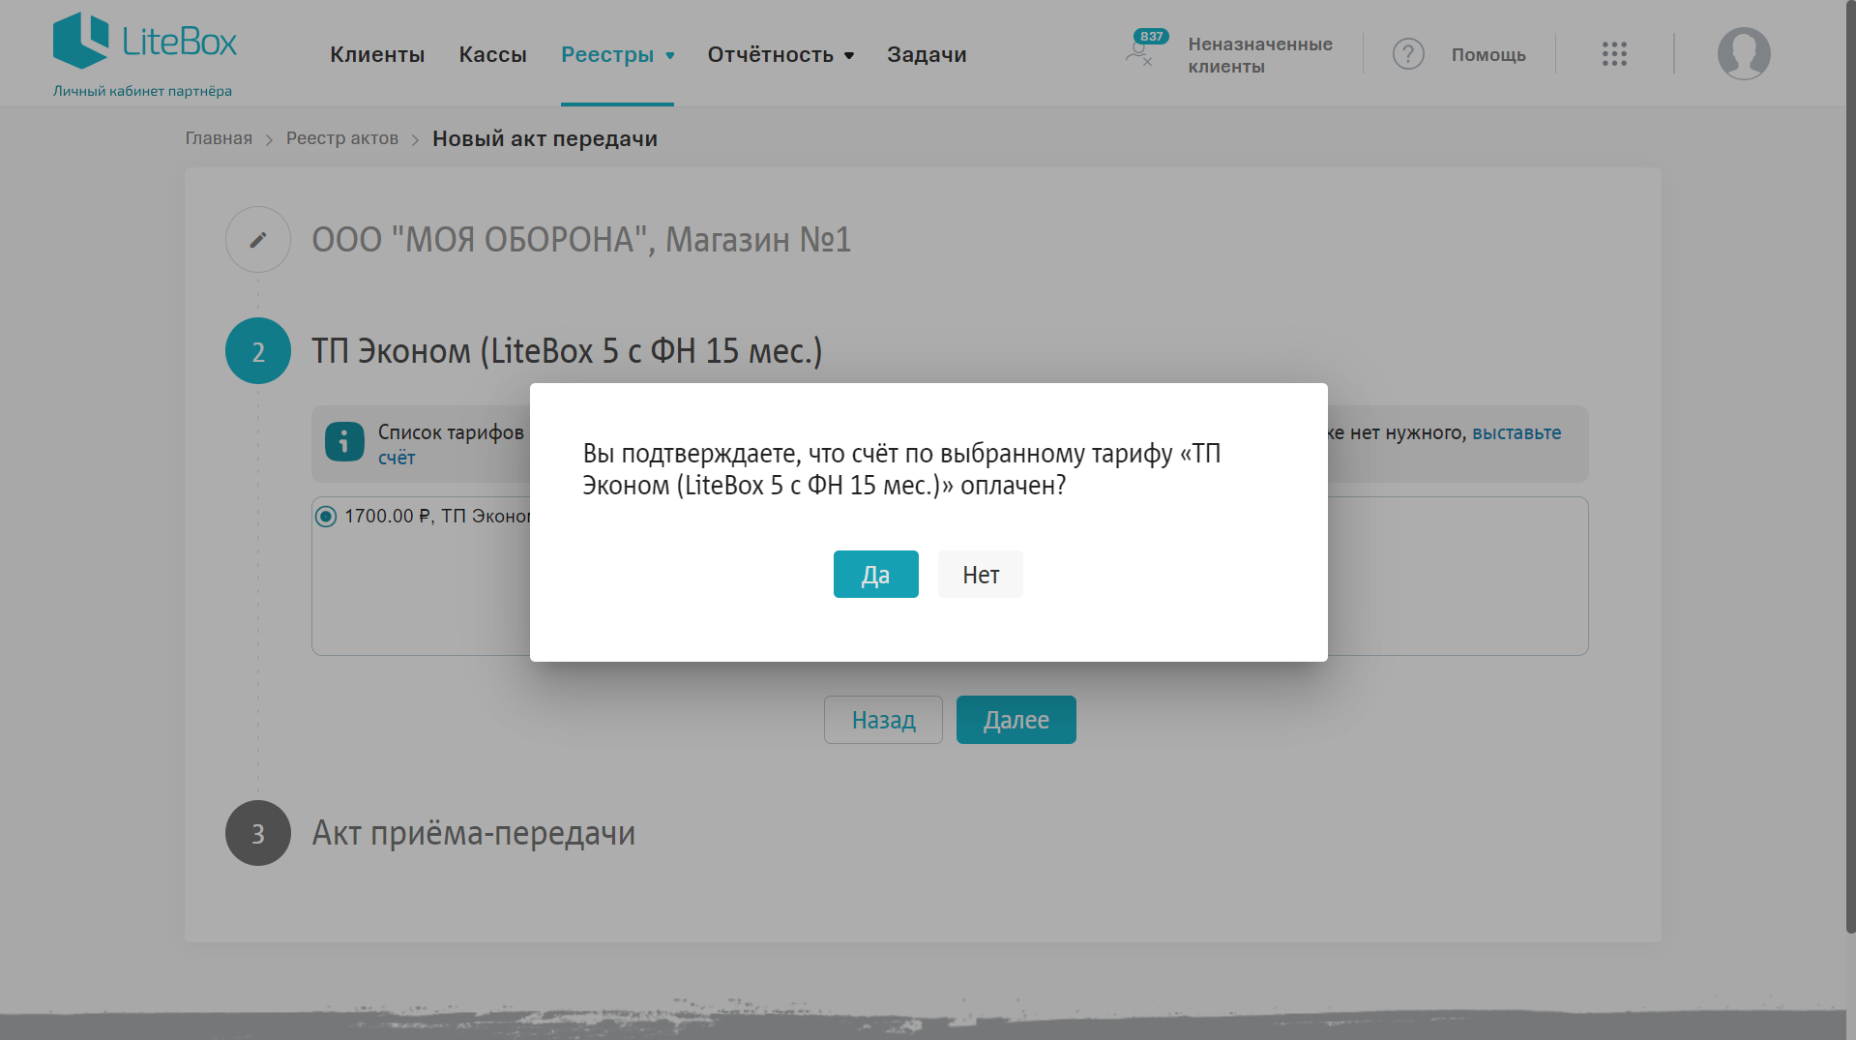The width and height of the screenshot is (1856, 1040).
Task: Click the info icon in tariff notice
Action: (344, 442)
